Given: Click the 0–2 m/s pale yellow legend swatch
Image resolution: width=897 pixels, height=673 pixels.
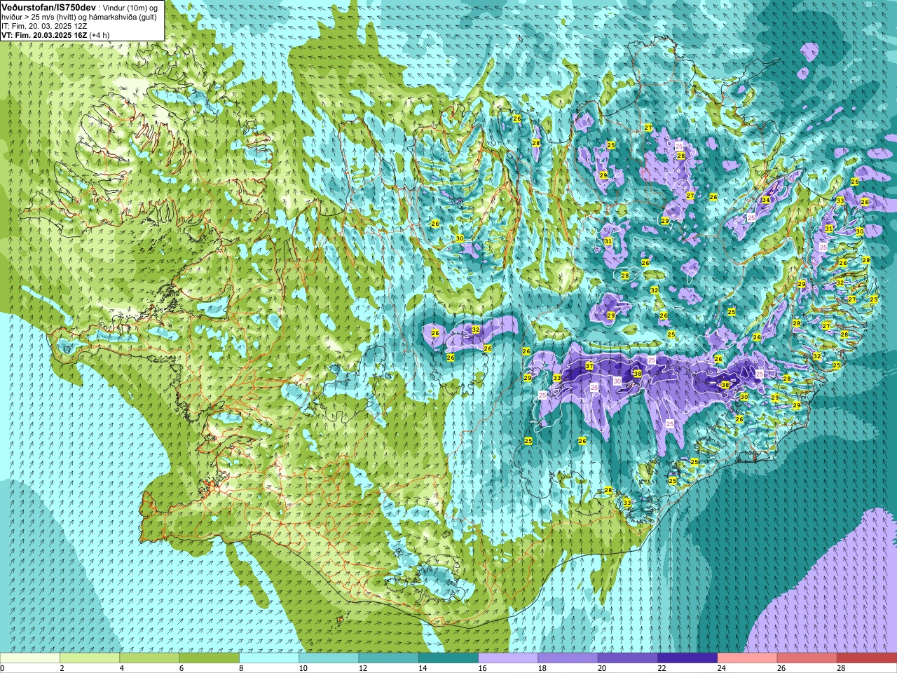Looking at the screenshot, I should (30, 658).
